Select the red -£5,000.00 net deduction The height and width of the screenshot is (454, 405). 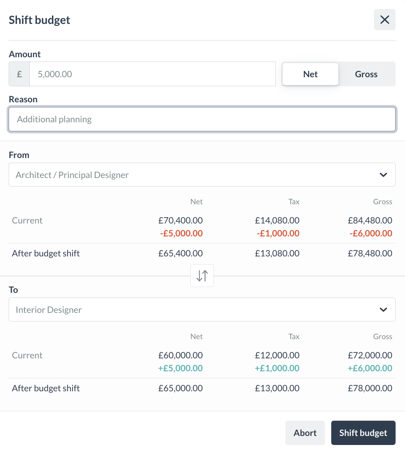point(181,234)
